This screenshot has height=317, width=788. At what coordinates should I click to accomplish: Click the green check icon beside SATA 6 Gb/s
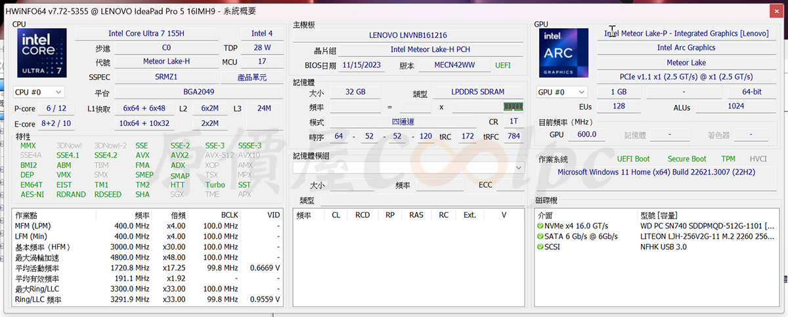tap(540, 236)
